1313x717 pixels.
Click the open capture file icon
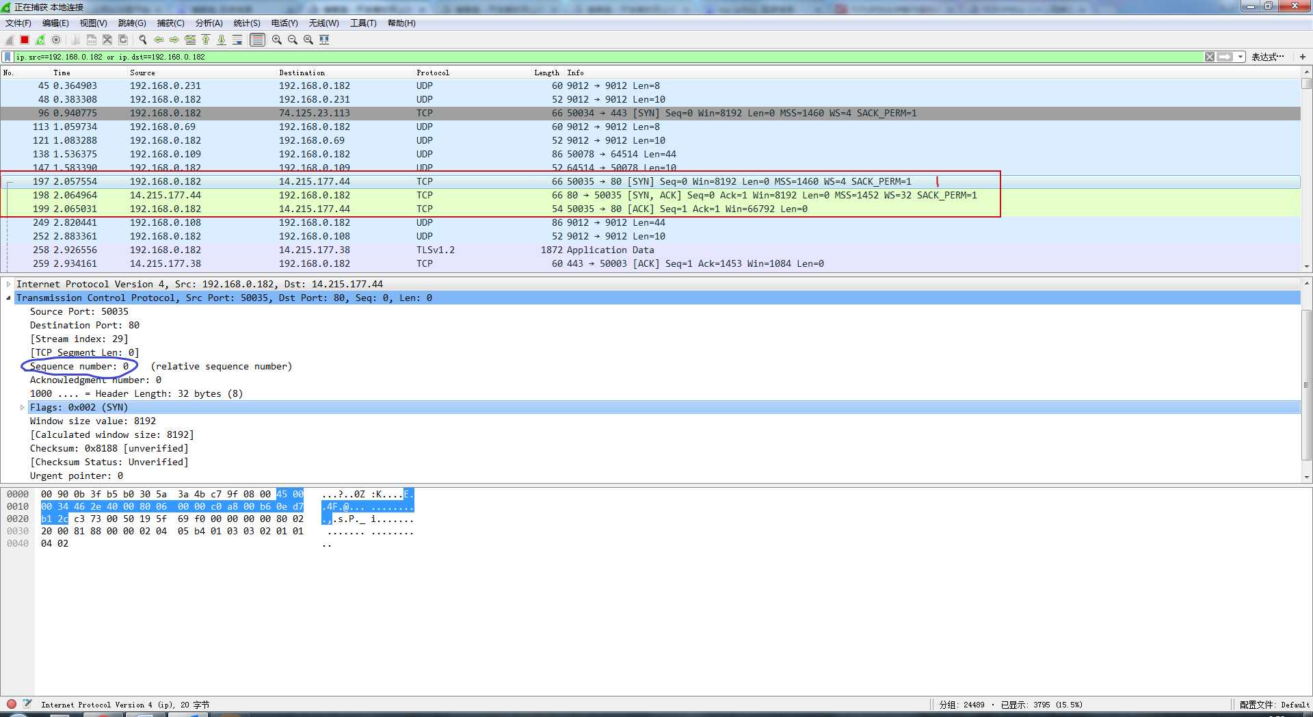tap(76, 40)
